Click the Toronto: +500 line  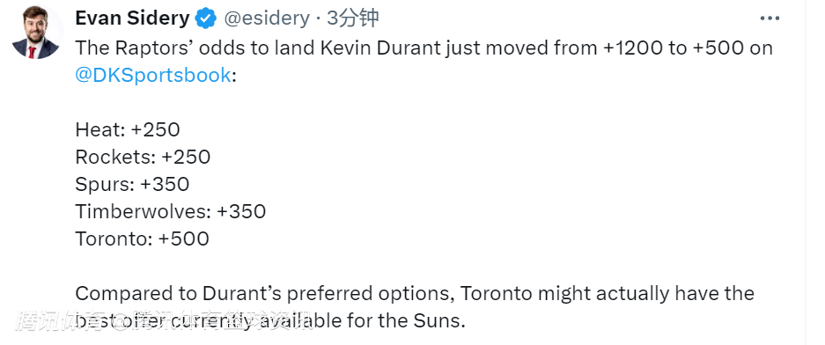click(142, 239)
